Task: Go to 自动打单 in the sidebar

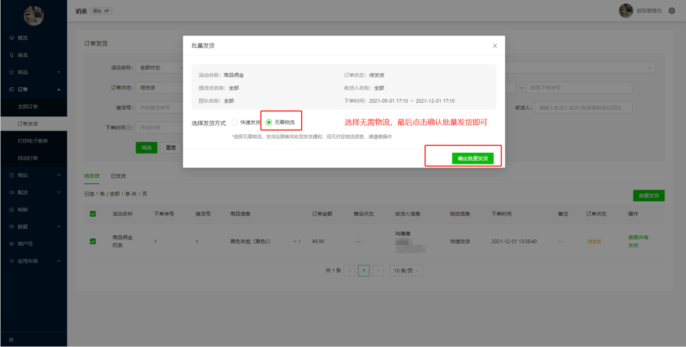Action: tap(33, 158)
